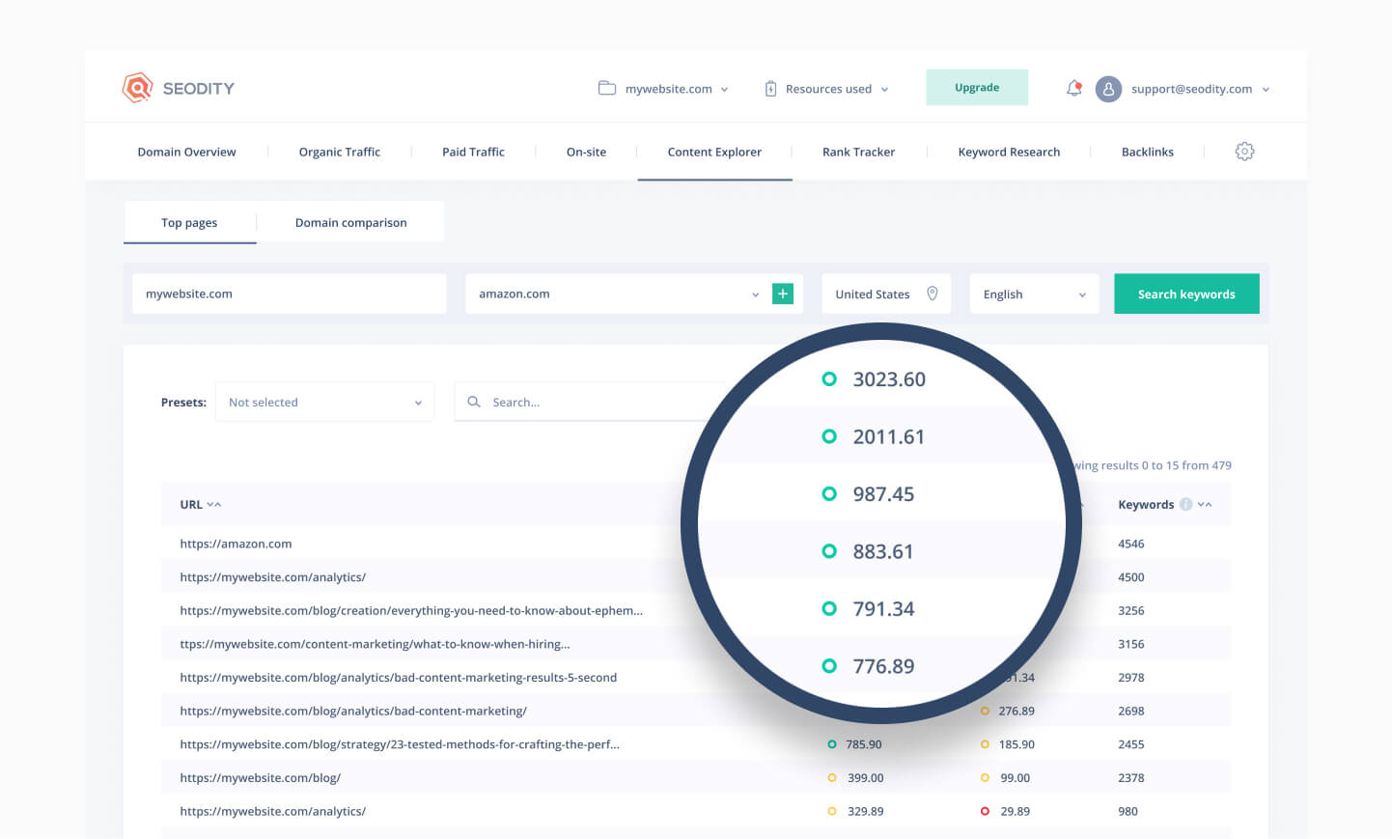Open the Rank Tracker menu item
1392x839 pixels.
pos(858,152)
